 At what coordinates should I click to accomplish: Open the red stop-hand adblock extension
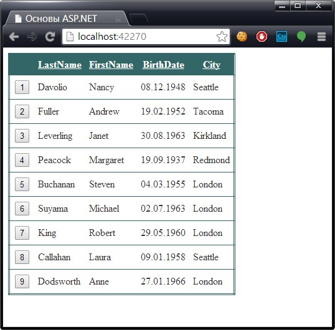(262, 37)
